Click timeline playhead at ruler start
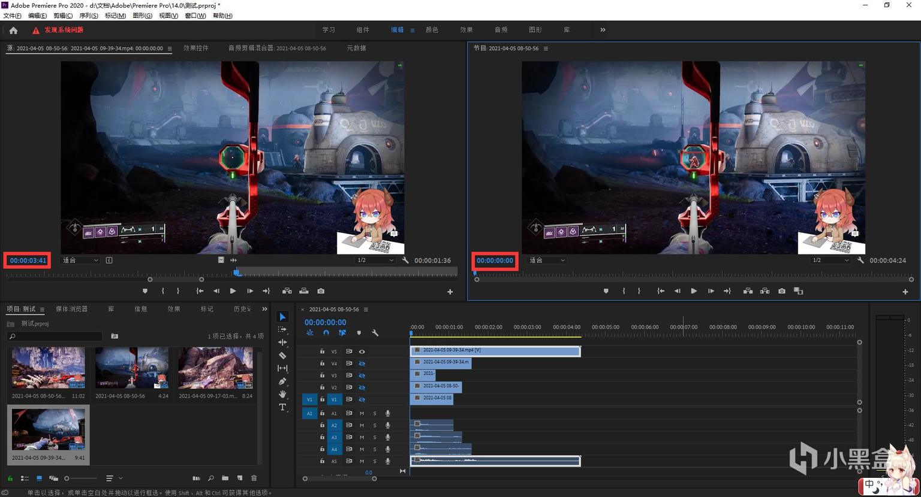Screen dimensions: 921x497 [x=411, y=332]
